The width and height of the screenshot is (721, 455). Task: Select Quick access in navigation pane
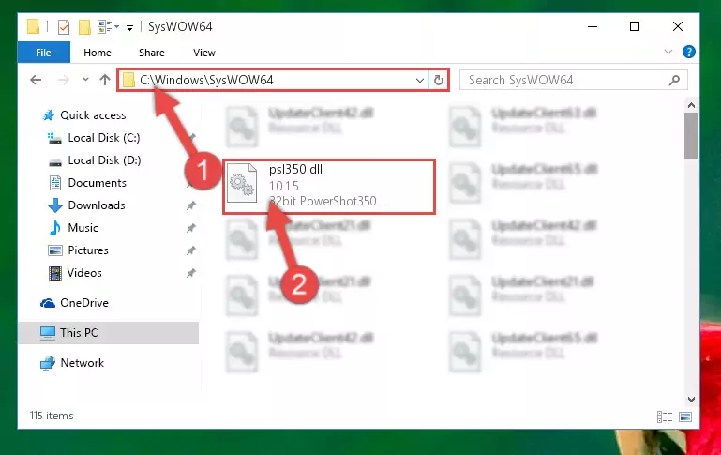[93, 115]
